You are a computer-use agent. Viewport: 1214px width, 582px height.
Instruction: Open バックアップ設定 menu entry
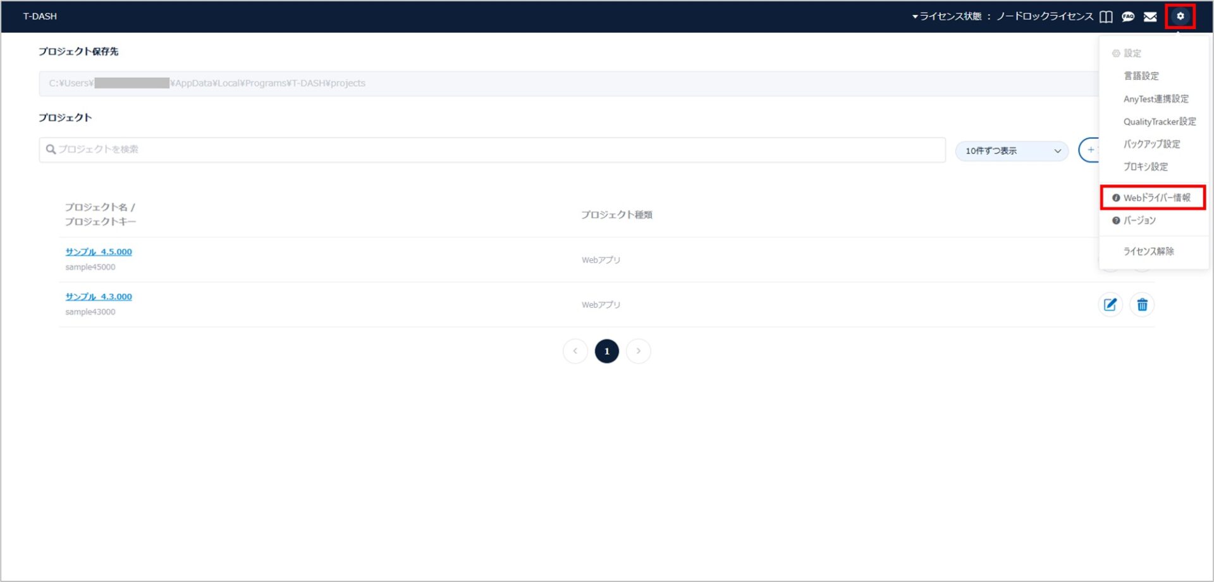coord(1151,144)
